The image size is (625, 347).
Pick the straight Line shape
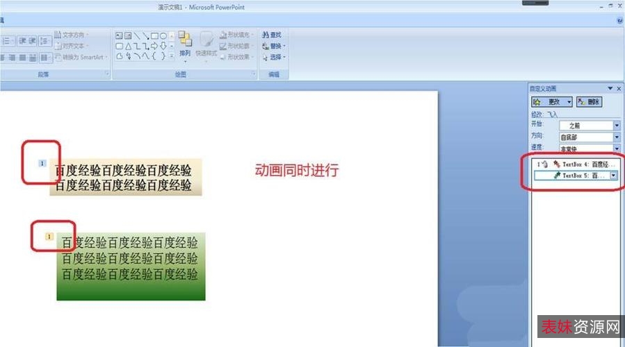(137, 36)
